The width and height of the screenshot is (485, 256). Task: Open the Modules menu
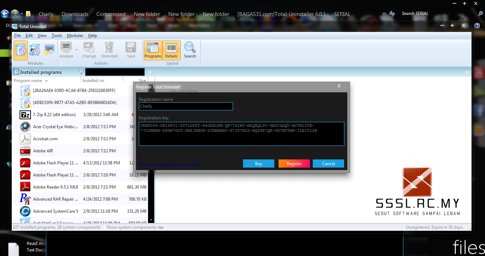[x=75, y=36]
